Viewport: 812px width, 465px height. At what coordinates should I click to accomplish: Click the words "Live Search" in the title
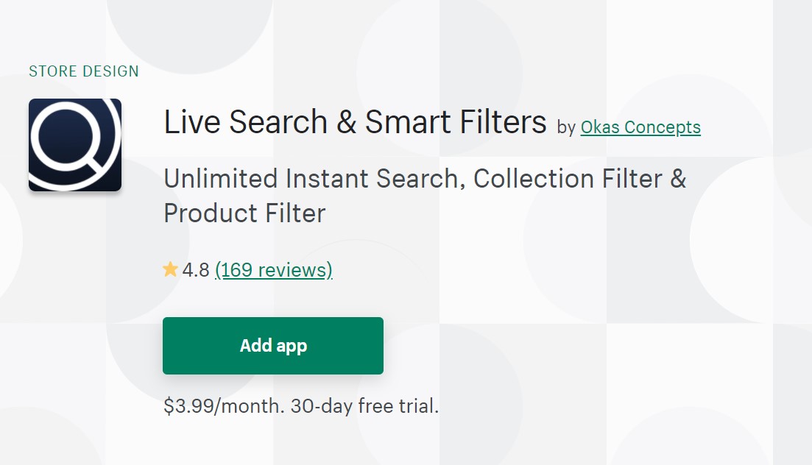click(x=246, y=122)
